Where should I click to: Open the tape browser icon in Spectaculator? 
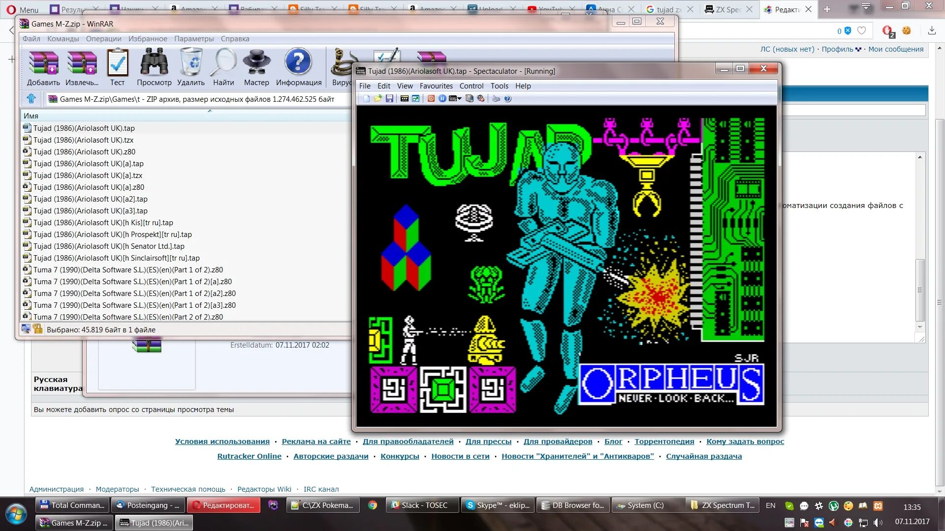pos(405,98)
